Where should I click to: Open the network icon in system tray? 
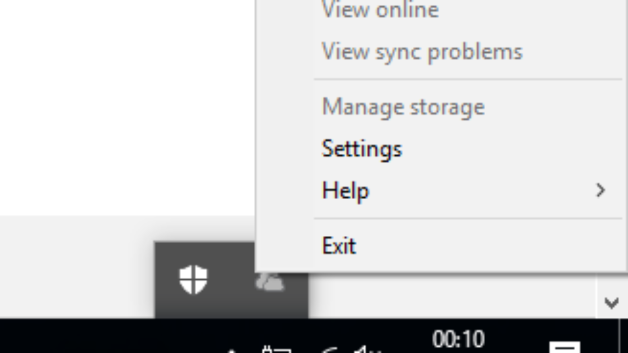click(x=329, y=349)
